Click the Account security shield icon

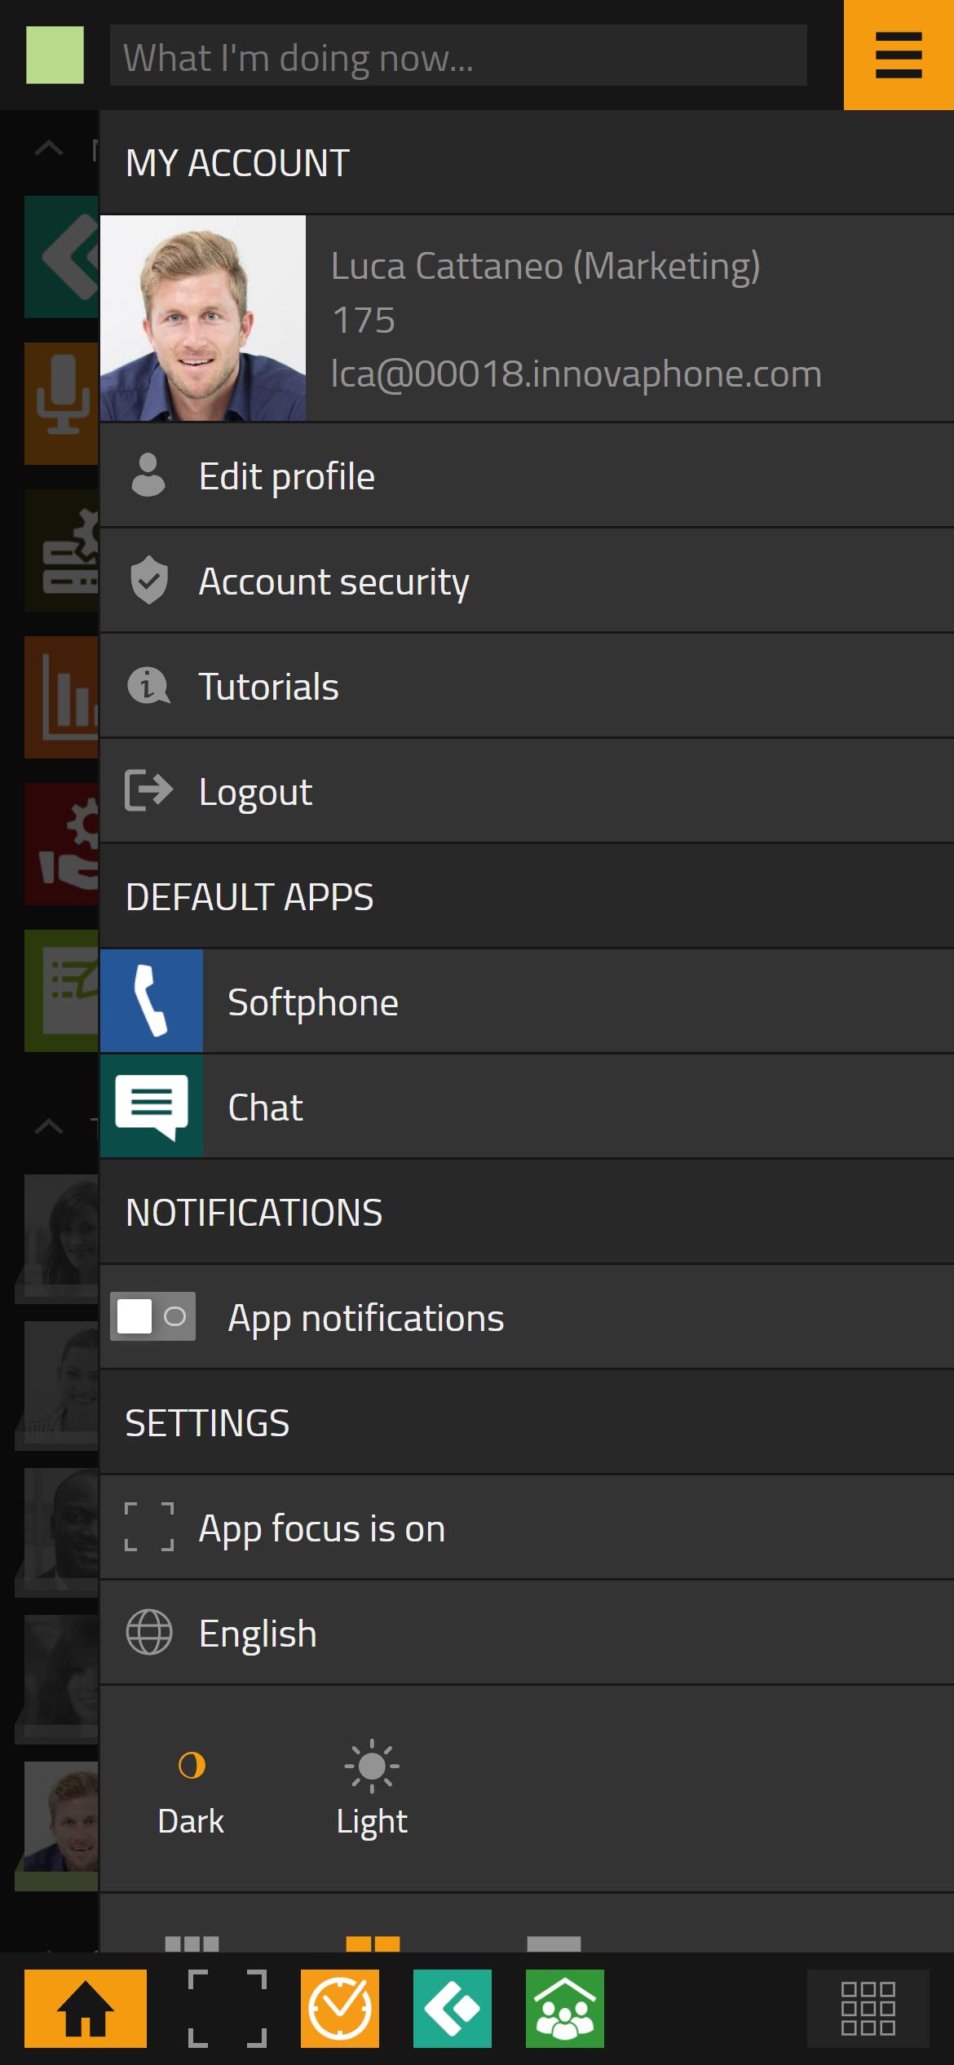149,581
